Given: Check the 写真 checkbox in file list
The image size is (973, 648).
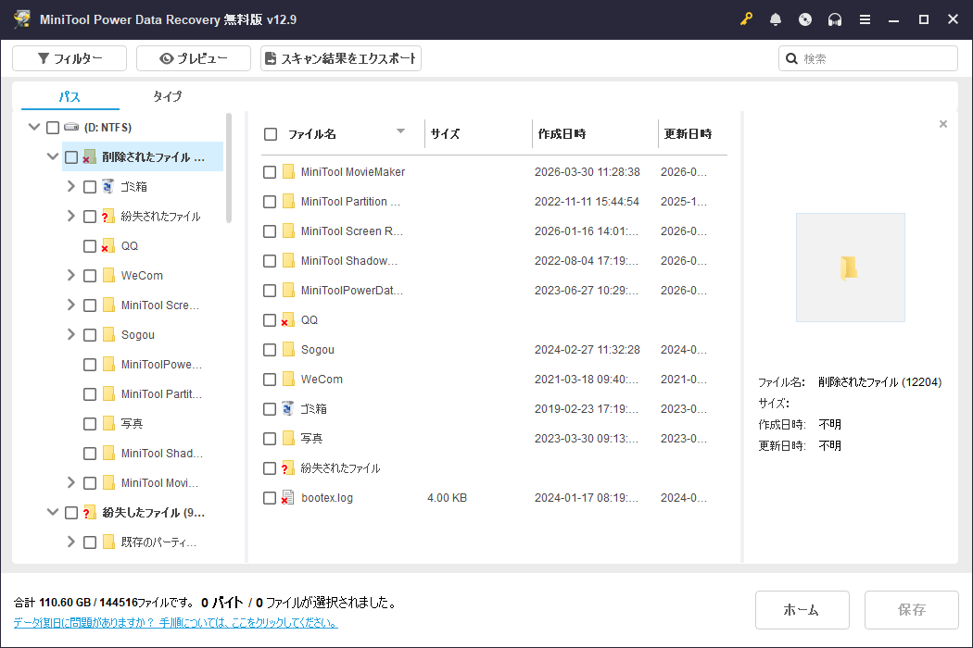Looking at the screenshot, I should pyautogui.click(x=270, y=439).
